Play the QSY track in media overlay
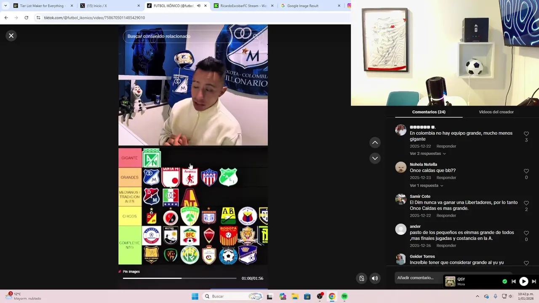 (523, 282)
